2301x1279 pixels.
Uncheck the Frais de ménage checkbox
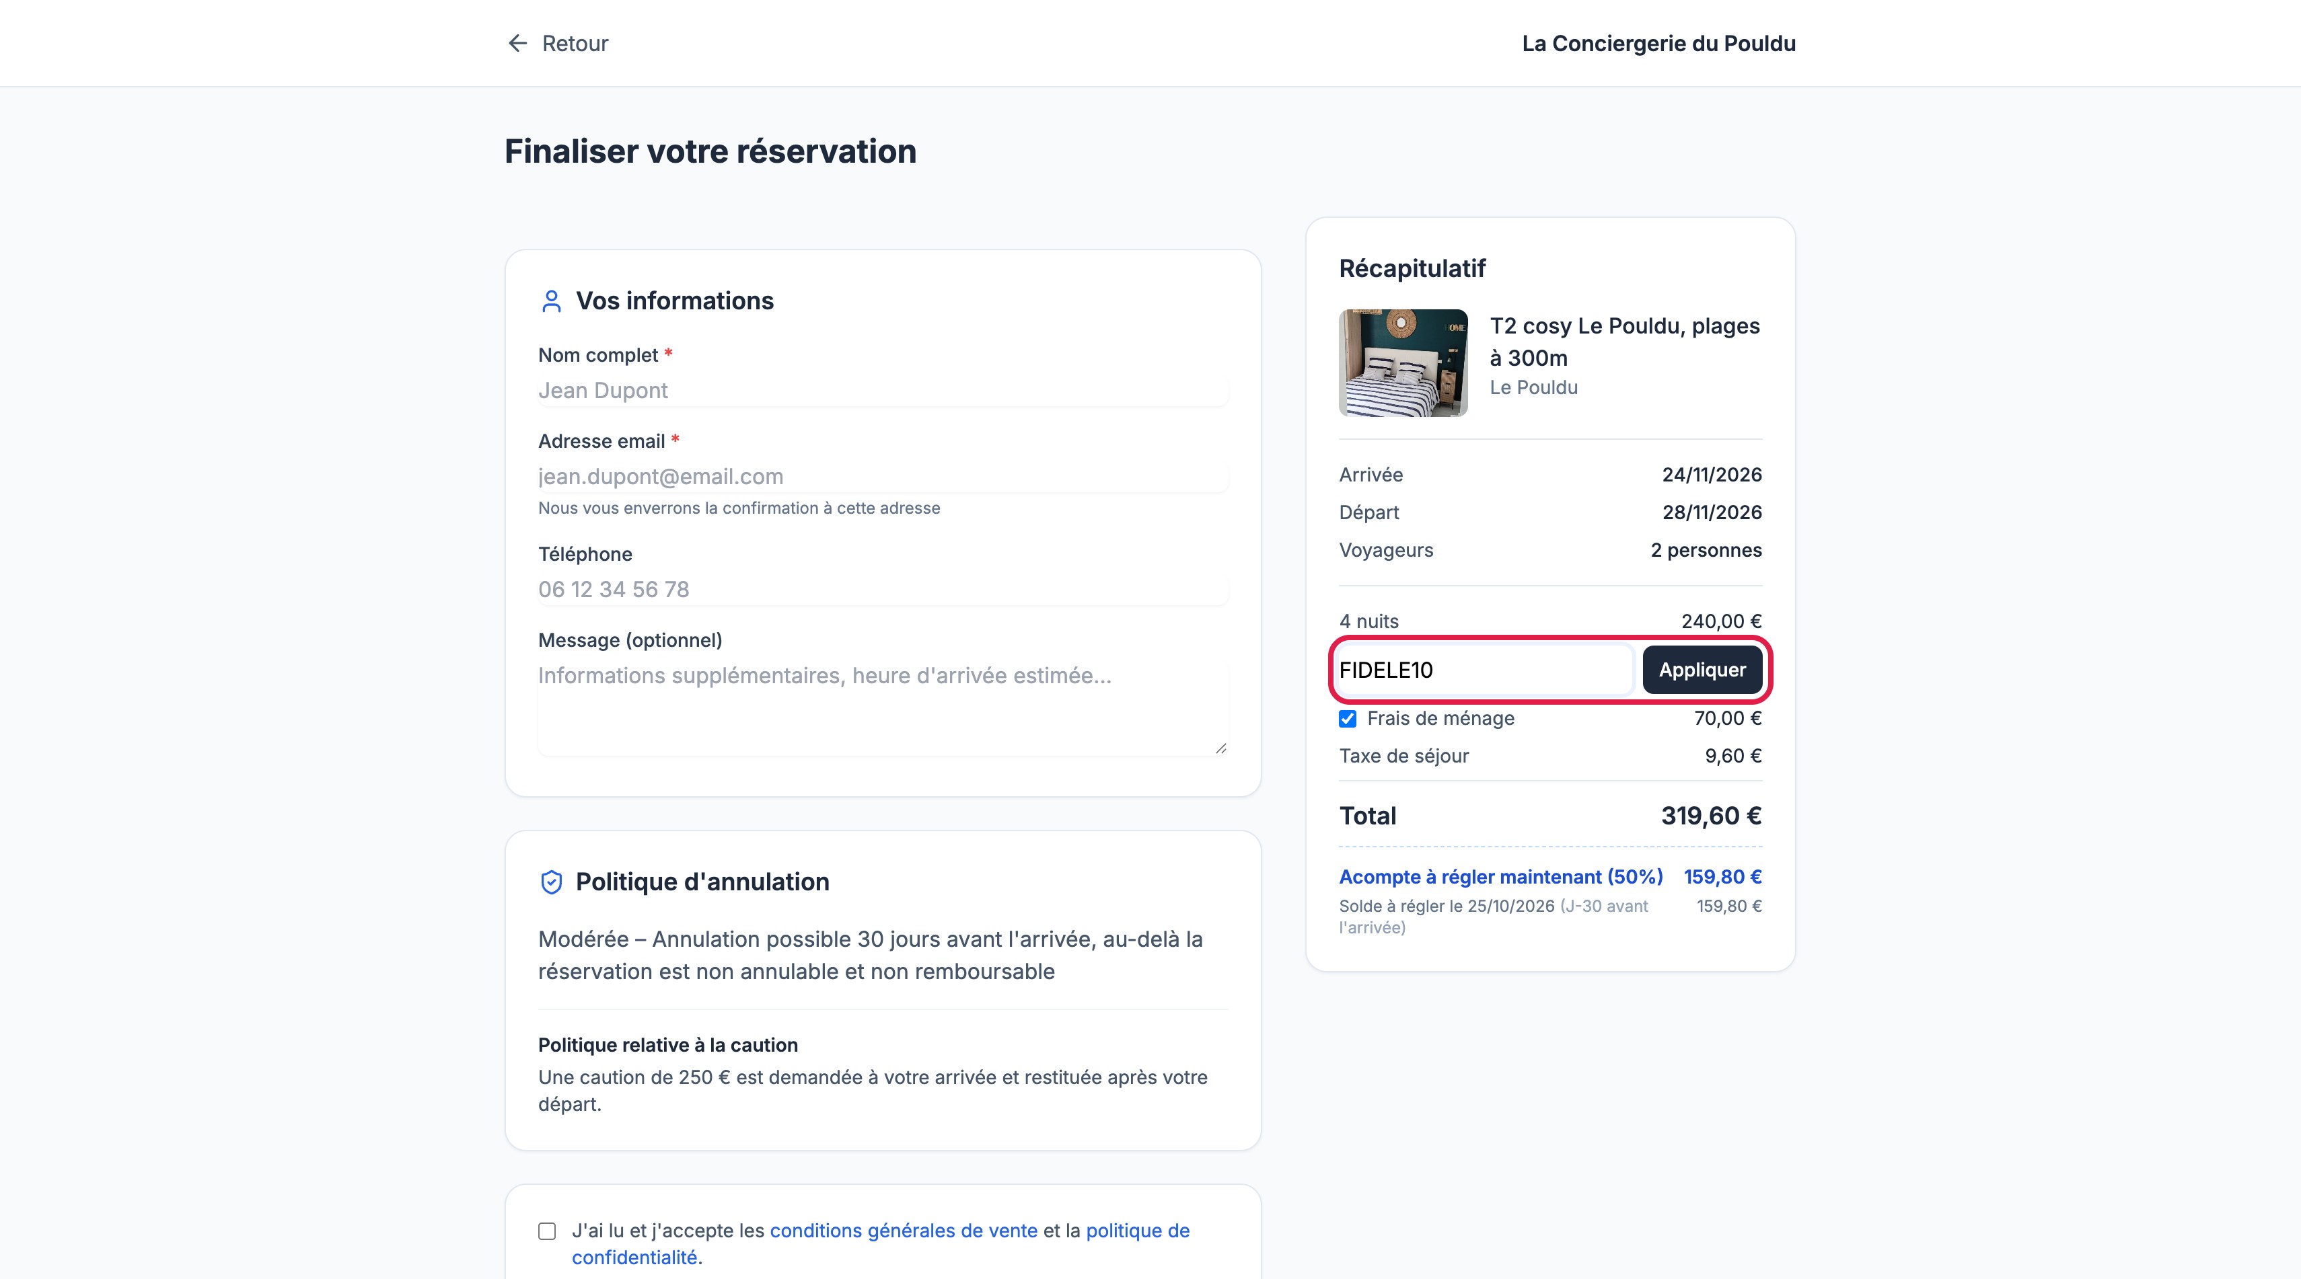[1347, 718]
